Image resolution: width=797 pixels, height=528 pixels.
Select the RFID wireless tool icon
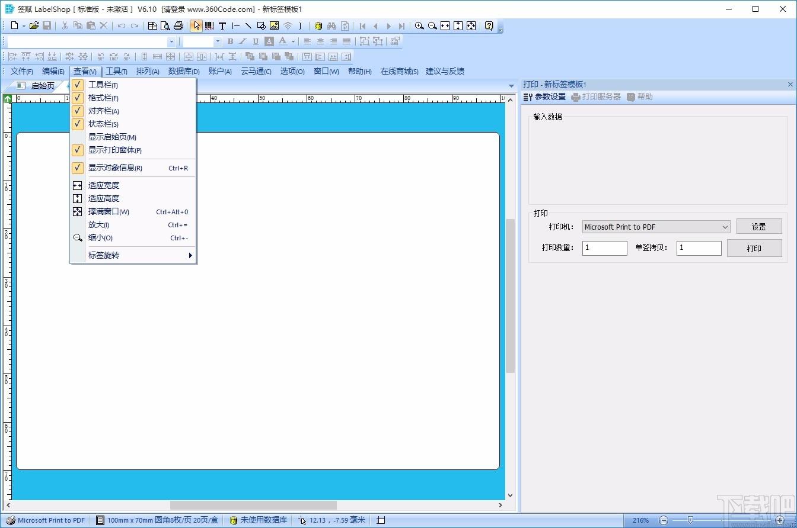[x=288, y=26]
